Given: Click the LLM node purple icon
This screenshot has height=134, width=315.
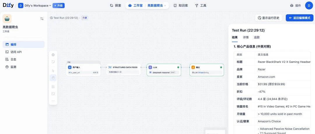Looking at the screenshot, I should coord(150,67).
